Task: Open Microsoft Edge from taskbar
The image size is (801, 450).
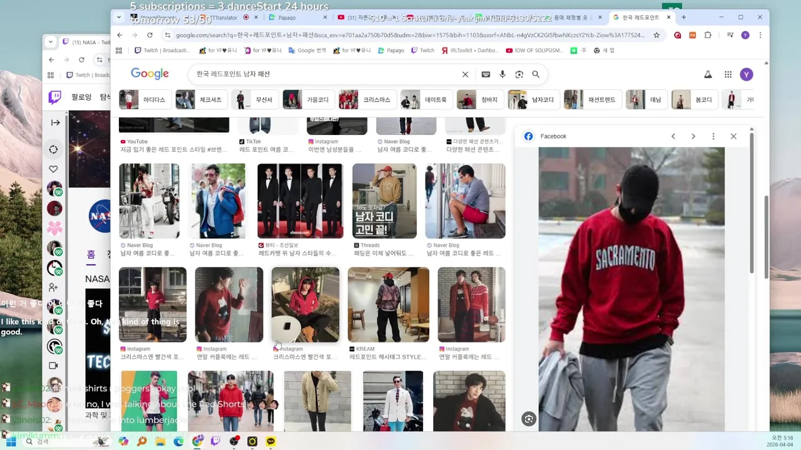Action: (x=178, y=441)
